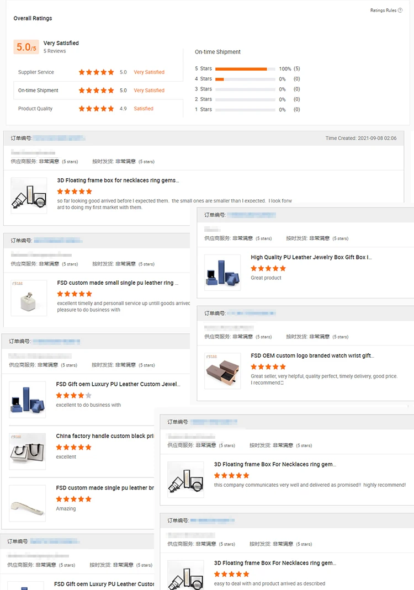Open the white ring box product thumbnail
This screenshot has width=414, height=590.
click(x=29, y=298)
